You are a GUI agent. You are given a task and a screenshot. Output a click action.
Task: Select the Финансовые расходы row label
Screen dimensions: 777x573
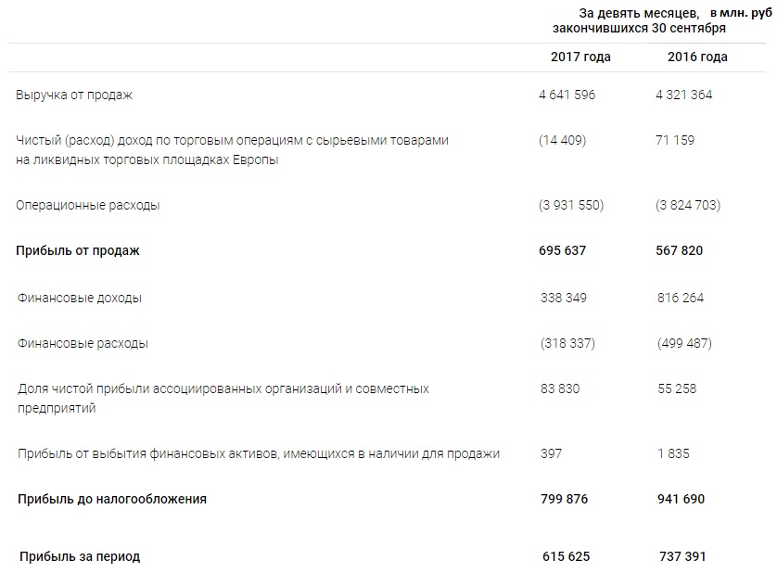(x=83, y=343)
